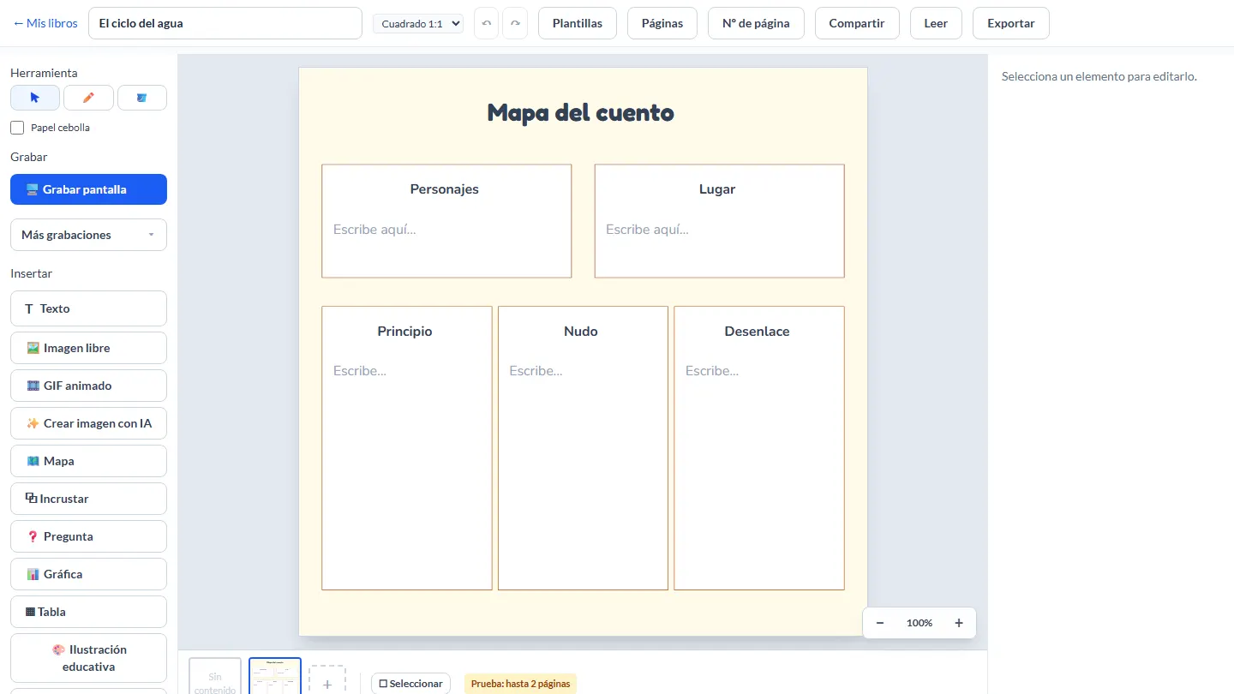Undo the last action
The height and width of the screenshot is (694, 1234).
click(x=487, y=23)
